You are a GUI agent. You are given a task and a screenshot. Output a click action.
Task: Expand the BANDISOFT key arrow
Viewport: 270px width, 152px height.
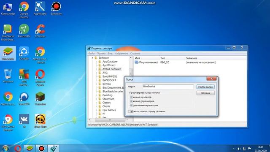tap(97, 80)
